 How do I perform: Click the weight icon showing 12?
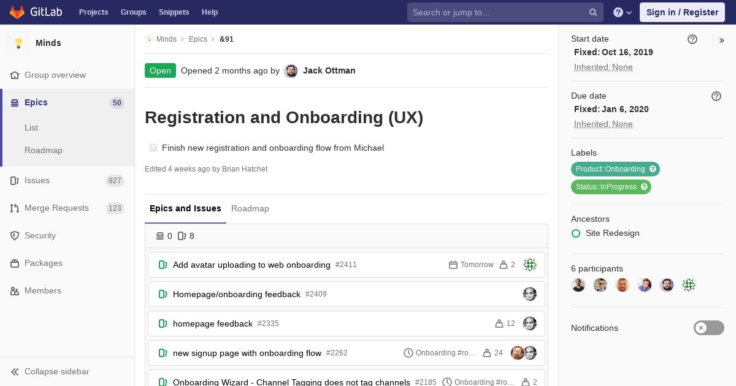499,324
